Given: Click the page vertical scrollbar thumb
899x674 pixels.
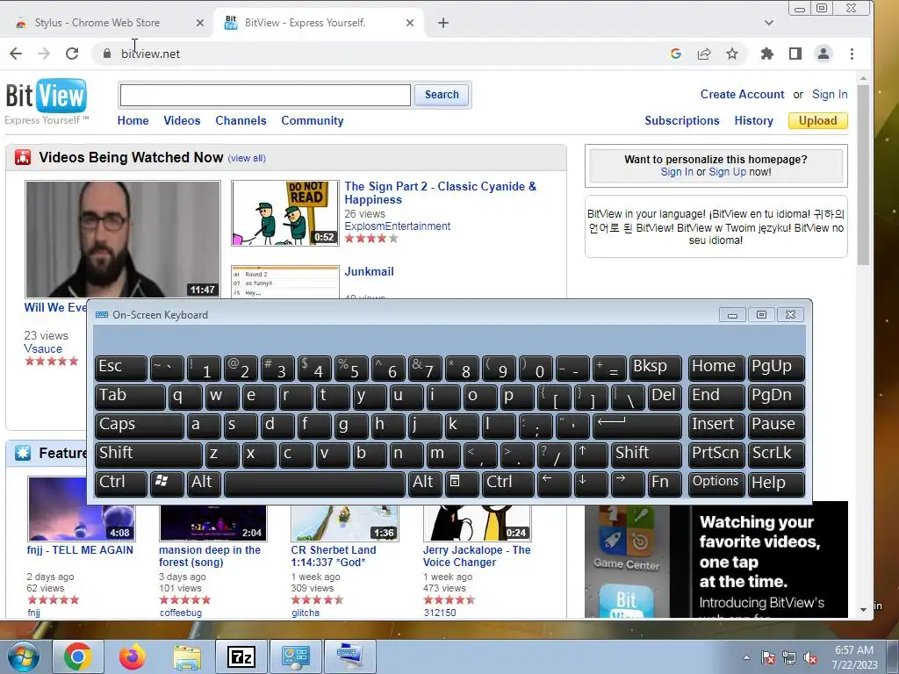Looking at the screenshot, I should click(x=864, y=175).
